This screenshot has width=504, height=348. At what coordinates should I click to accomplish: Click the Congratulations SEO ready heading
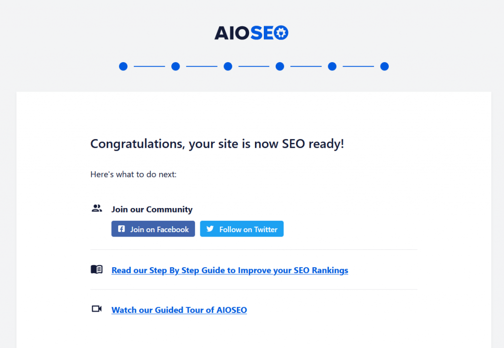click(217, 143)
